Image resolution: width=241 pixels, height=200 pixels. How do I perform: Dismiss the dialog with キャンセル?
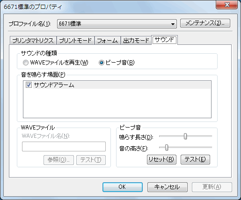pyautogui.click(x=168, y=187)
